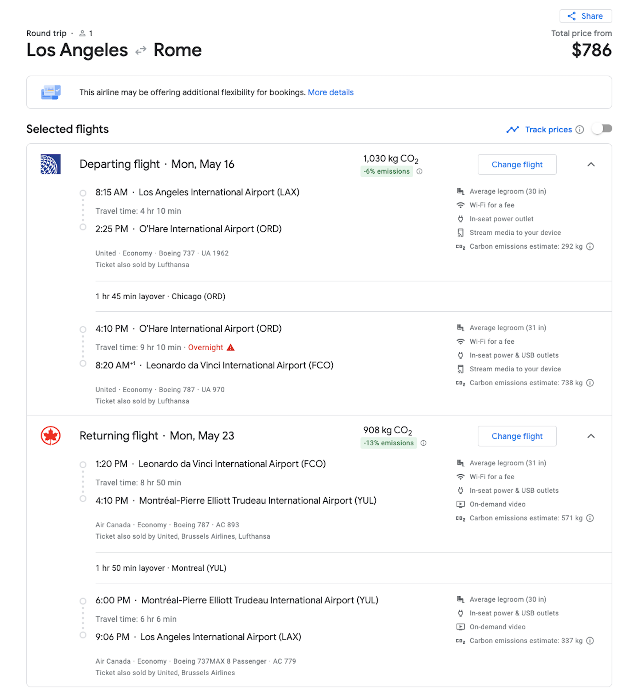The height and width of the screenshot is (694, 622).
Task: Click the stream media to device icon
Action: (x=460, y=232)
